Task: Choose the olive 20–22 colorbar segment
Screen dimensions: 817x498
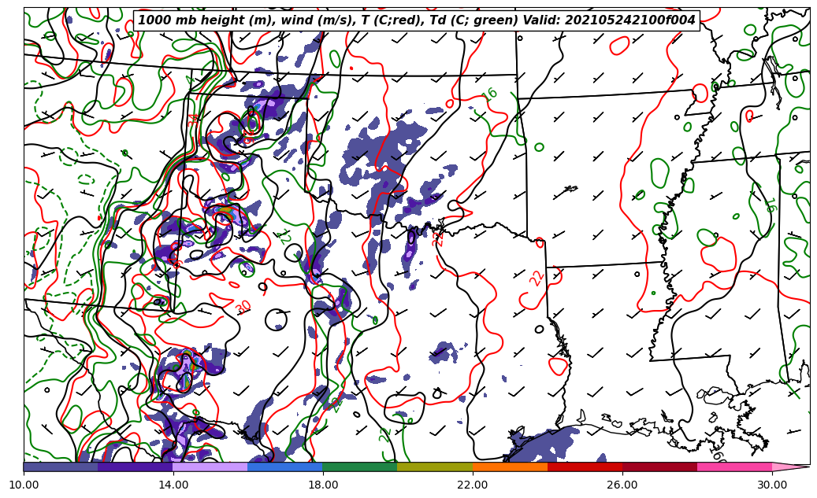Action: (435, 467)
